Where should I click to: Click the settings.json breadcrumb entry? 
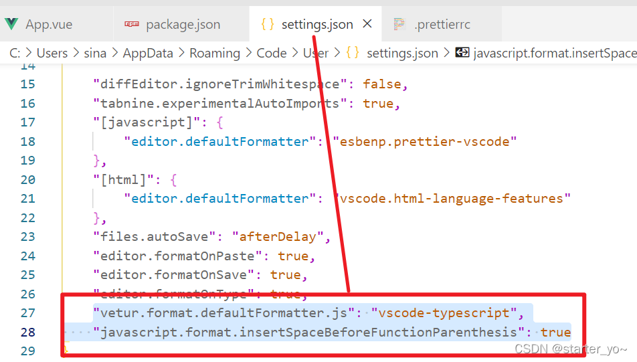[402, 53]
